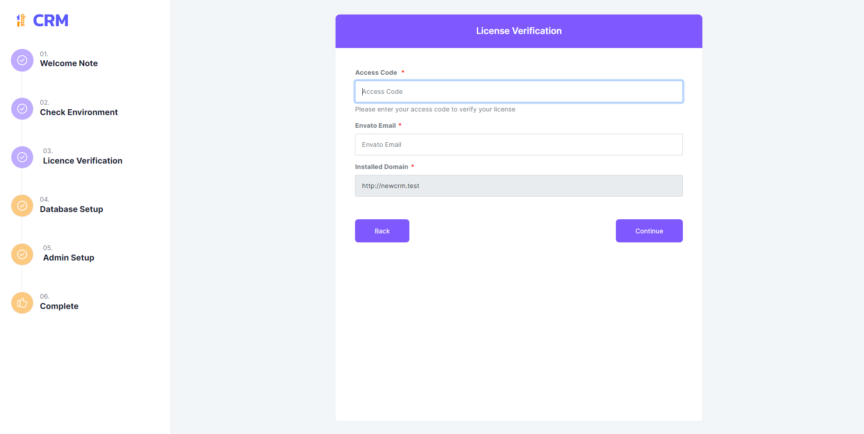Click the '06.' step number
The width and height of the screenshot is (864, 434).
(44, 296)
